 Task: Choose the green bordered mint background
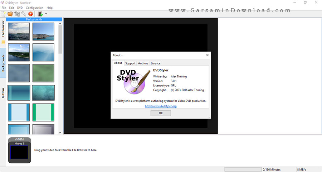[x=43, y=112]
